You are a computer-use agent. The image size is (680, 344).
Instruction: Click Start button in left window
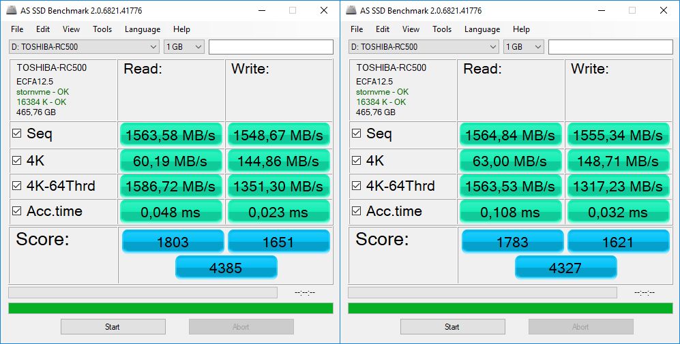click(x=113, y=327)
